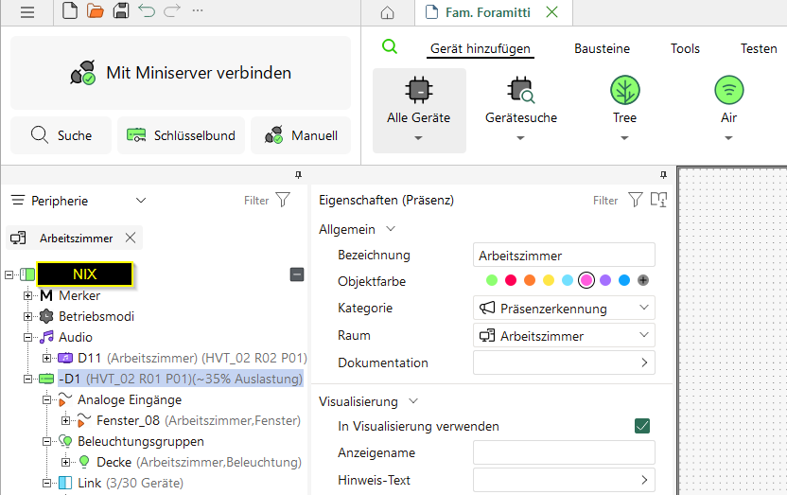Open the Dokumentation field arrow
The width and height of the screenshot is (787, 495).
tap(644, 362)
